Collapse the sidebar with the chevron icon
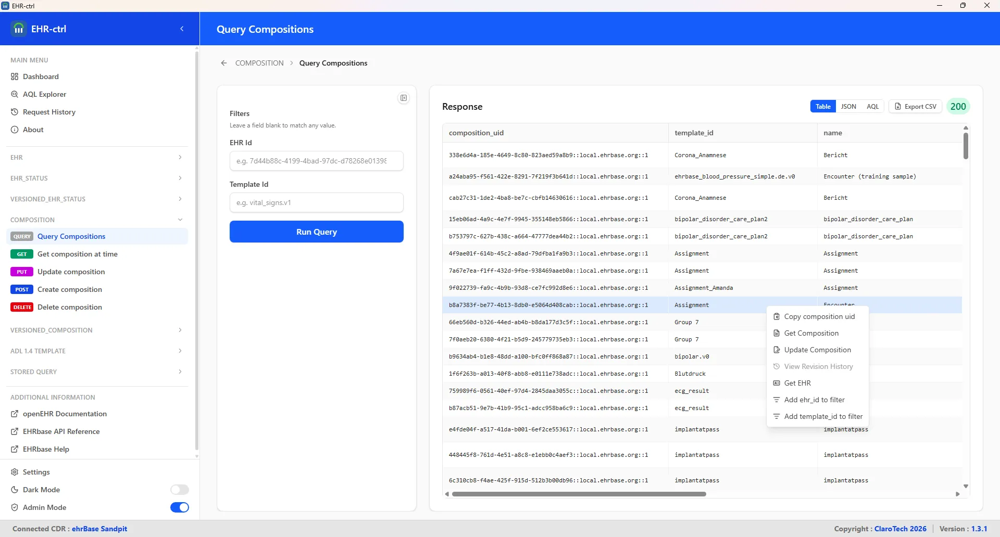1000x537 pixels. click(182, 29)
